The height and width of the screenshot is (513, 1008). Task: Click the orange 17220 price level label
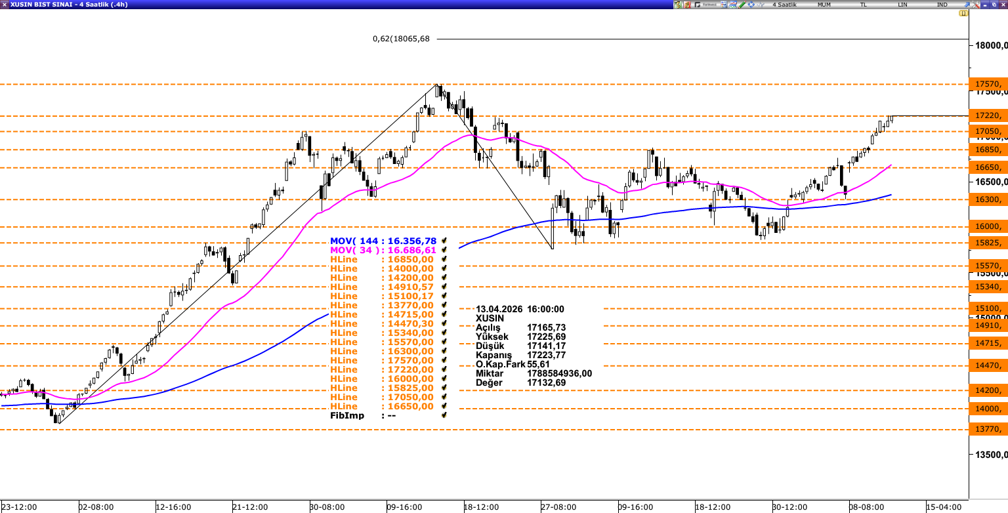(x=988, y=115)
